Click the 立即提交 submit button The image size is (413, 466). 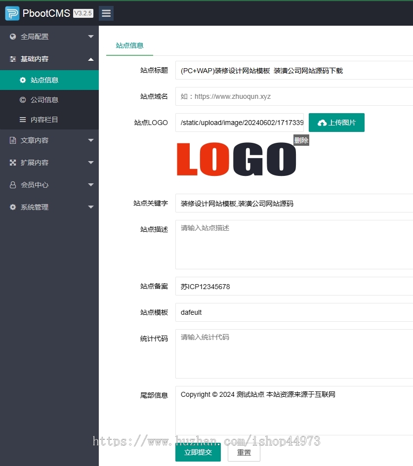point(198,452)
